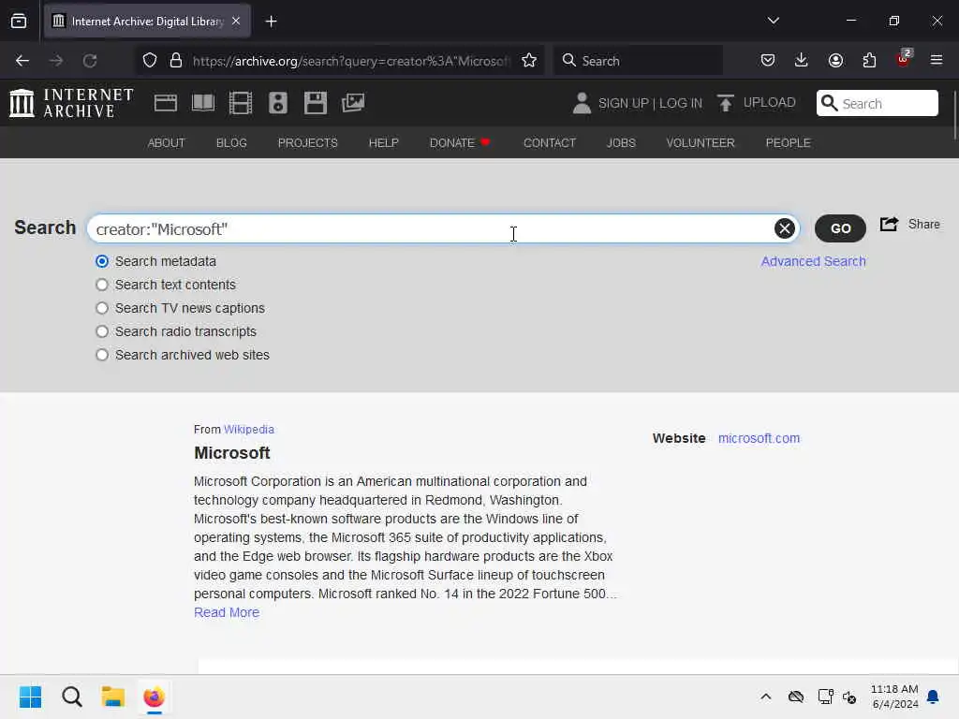Image resolution: width=959 pixels, height=719 pixels.
Task: Open Firefox application hamburger menu
Action: click(937, 60)
